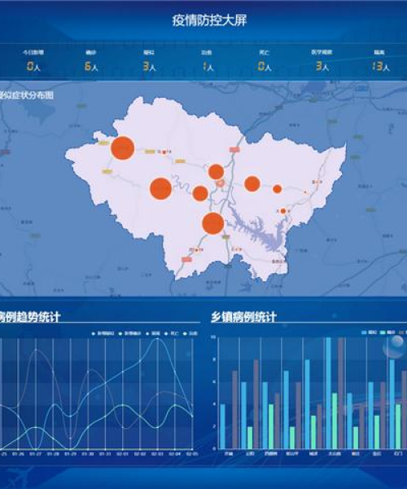The height and width of the screenshot is (489, 407).
Task: Toggle 治愈 series in trend legend
Action: (190, 333)
